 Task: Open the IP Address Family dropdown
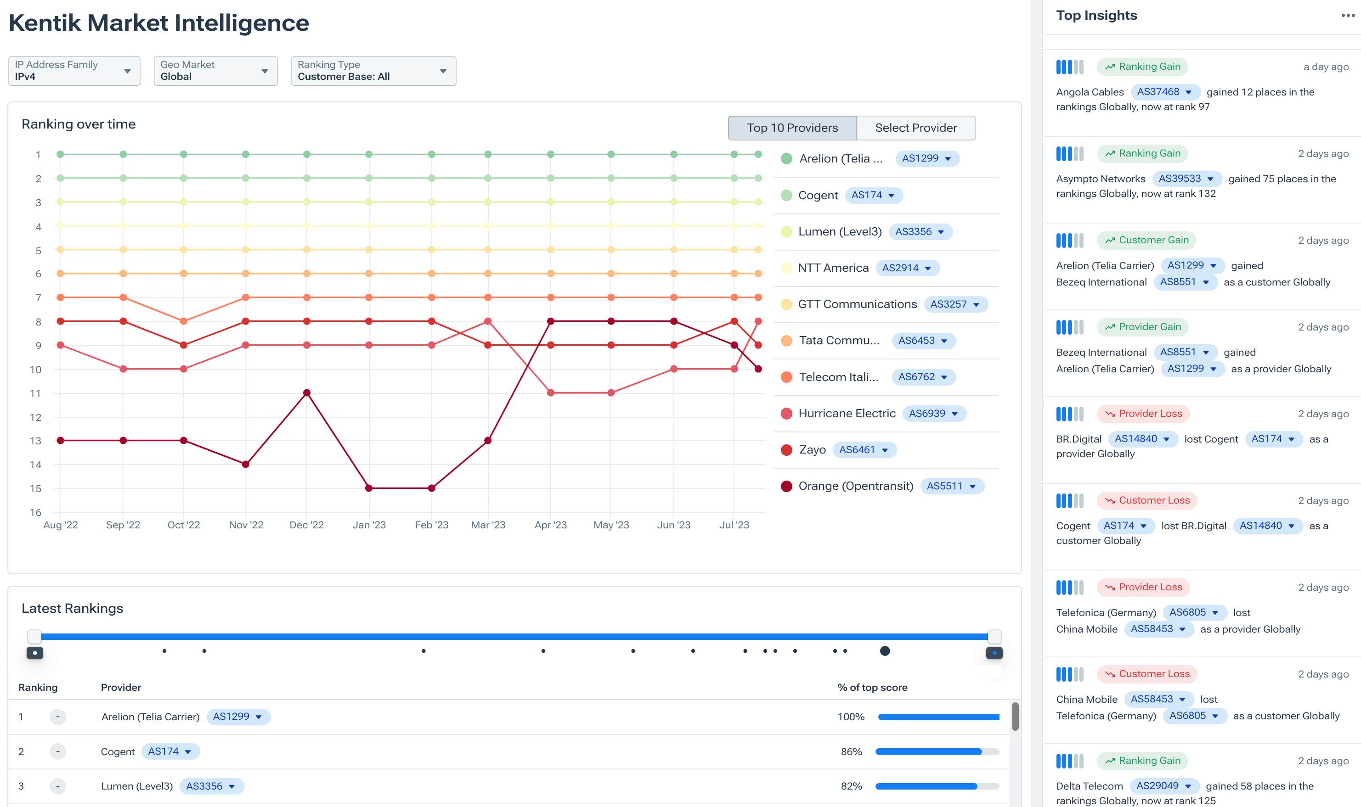pos(74,71)
